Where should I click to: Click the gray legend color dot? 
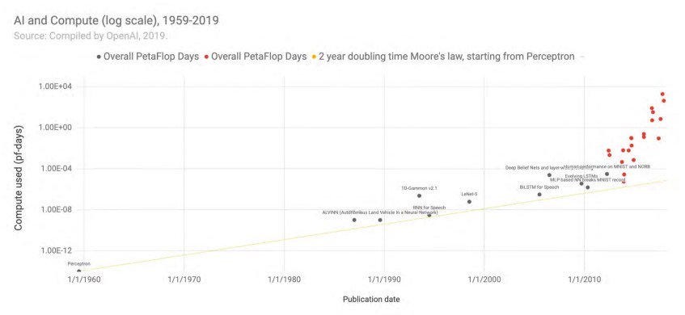[x=99, y=57]
